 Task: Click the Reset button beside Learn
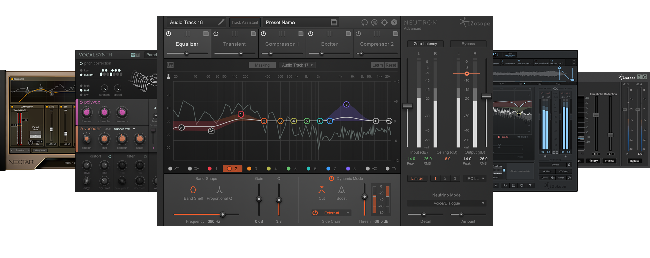(391, 65)
